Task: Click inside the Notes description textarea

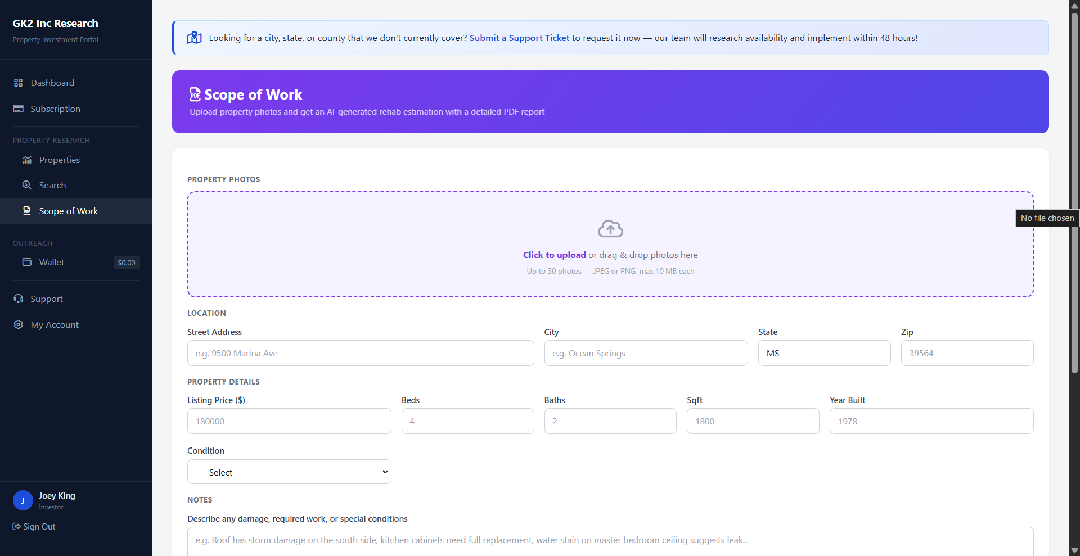Action: (x=610, y=540)
